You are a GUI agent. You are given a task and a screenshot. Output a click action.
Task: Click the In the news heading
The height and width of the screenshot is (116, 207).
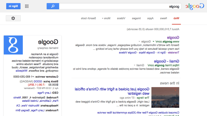click(x=169, y=83)
